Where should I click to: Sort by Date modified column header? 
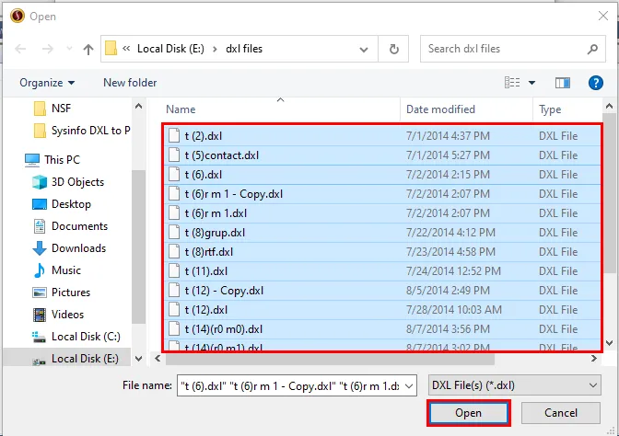click(440, 109)
